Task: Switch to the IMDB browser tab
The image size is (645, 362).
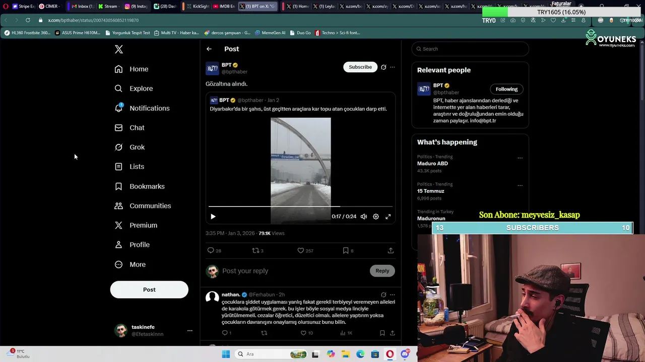Action: pyautogui.click(x=224, y=7)
